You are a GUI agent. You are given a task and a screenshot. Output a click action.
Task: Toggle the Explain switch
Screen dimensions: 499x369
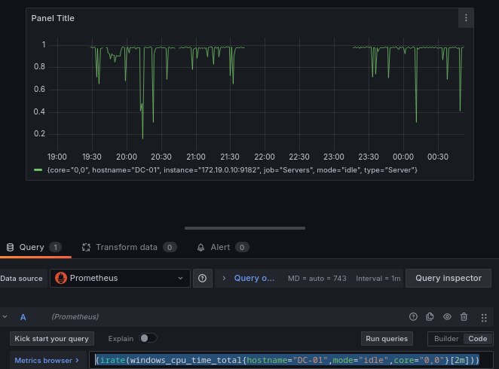[148, 338]
